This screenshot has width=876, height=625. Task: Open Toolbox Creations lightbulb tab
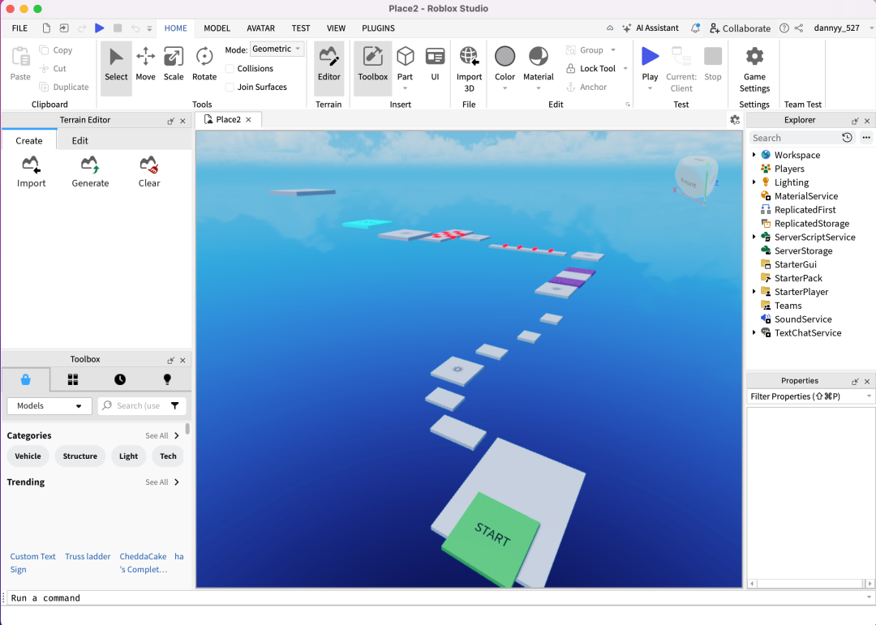166,380
